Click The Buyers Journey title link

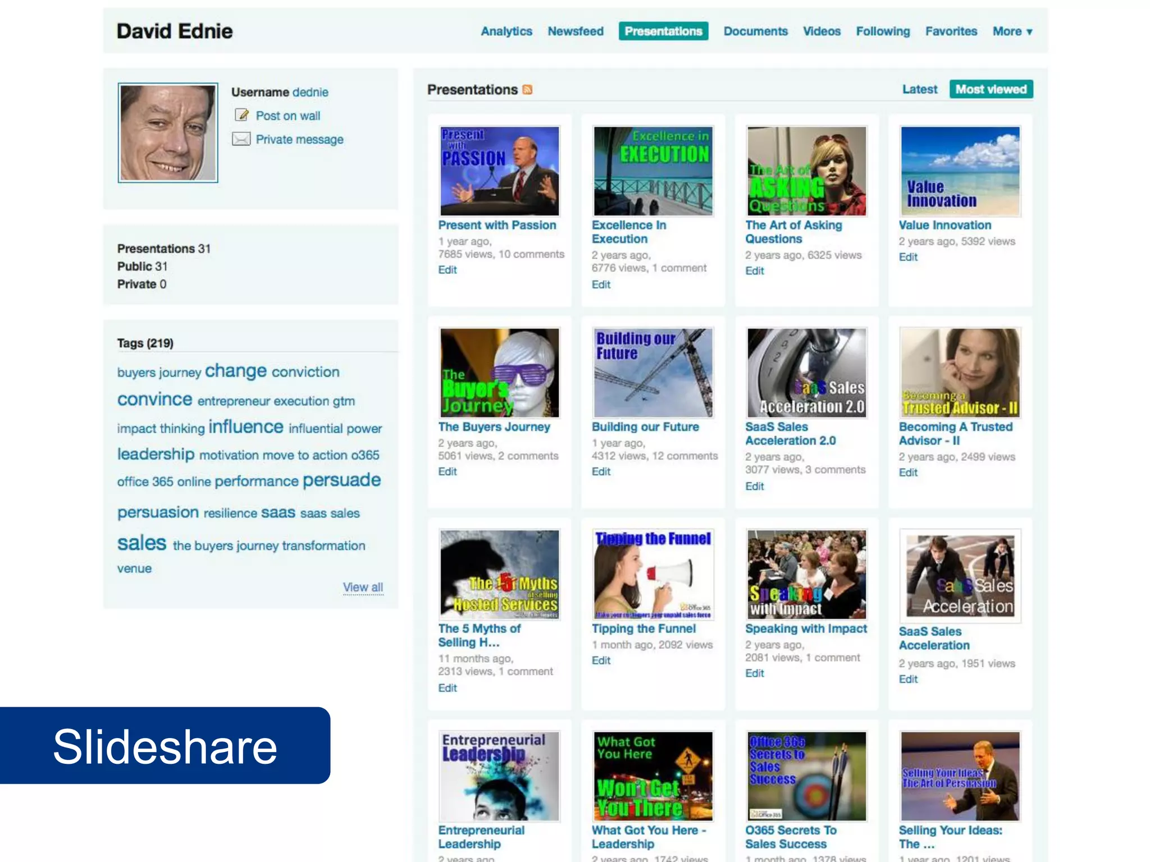pos(494,427)
